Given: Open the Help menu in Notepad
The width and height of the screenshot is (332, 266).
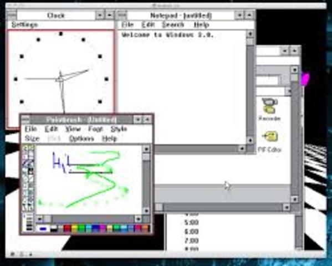Looking at the screenshot, I should (201, 25).
